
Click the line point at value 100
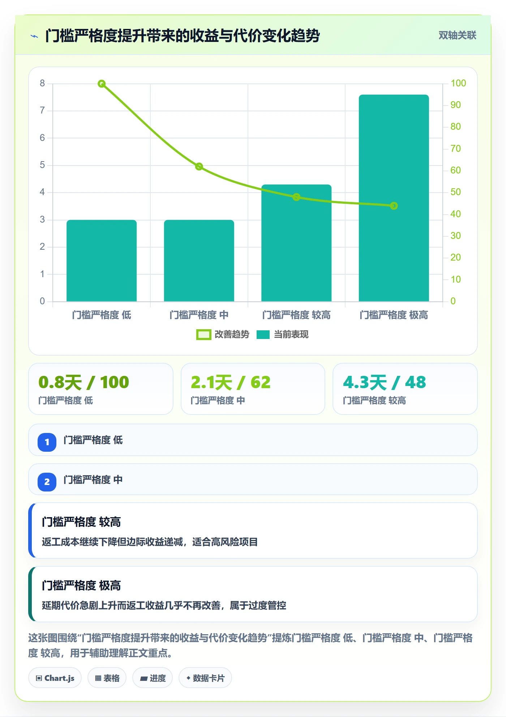pyautogui.click(x=102, y=84)
